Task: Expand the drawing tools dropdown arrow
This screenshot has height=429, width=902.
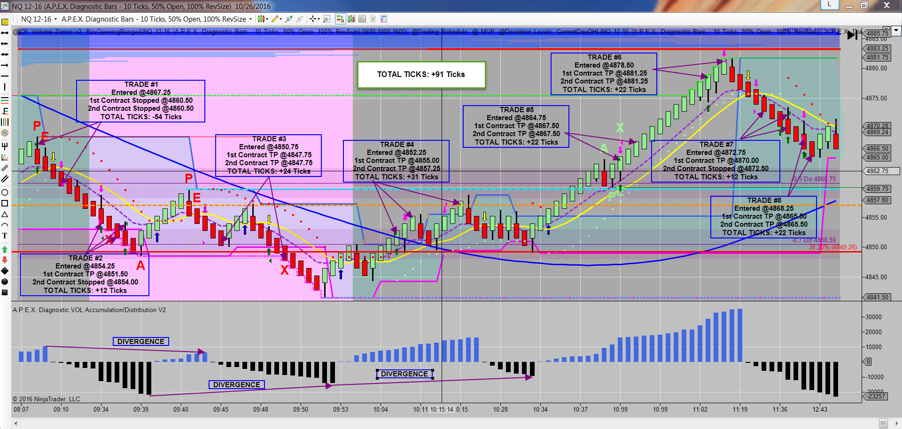Action: [x=281, y=19]
